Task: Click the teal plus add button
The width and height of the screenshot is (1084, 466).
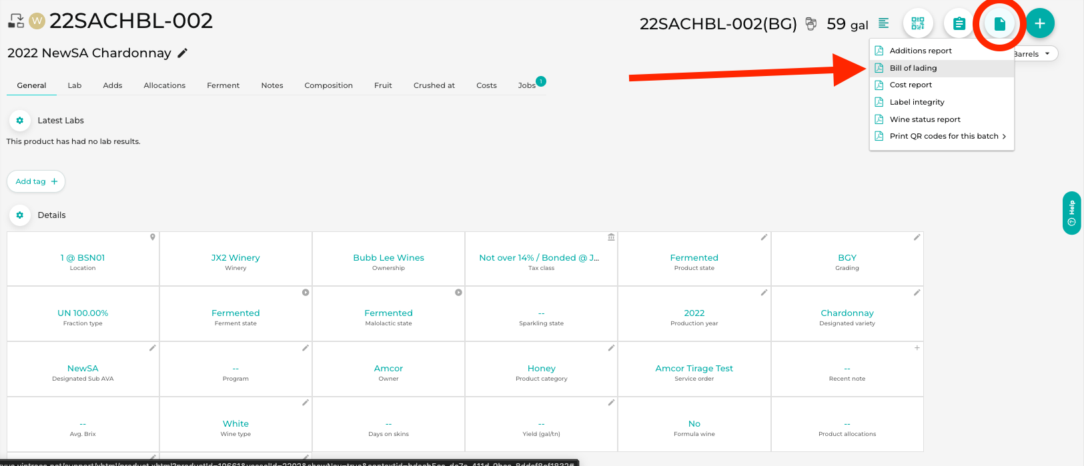Action: [x=1040, y=23]
